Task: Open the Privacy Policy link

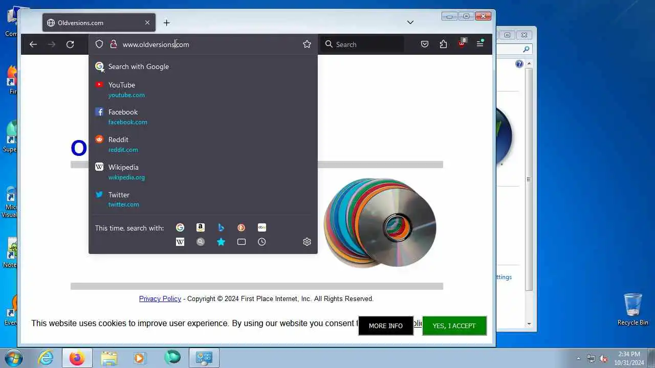Action: [160, 298]
